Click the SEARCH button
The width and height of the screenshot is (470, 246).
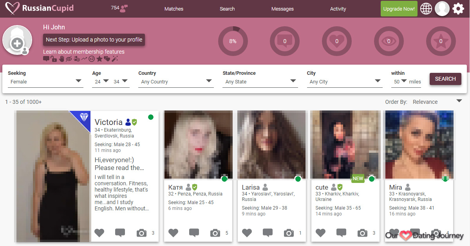[x=445, y=79]
